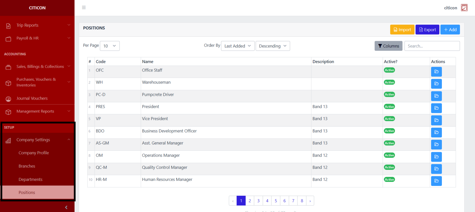Open the Per Page dropdown
Image resolution: width=475 pixels, height=212 pixels.
(x=110, y=46)
